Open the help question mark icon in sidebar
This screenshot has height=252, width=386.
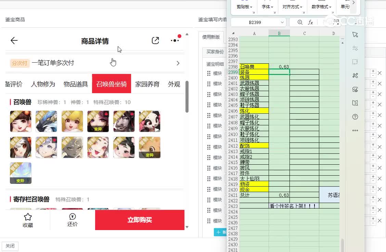(x=355, y=117)
